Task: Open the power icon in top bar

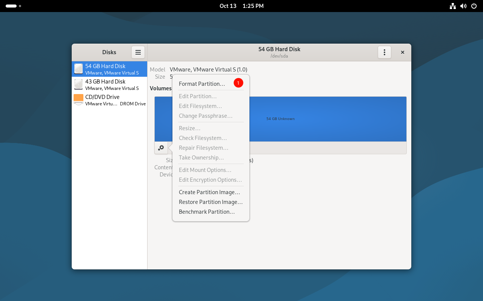Action: coord(474,6)
